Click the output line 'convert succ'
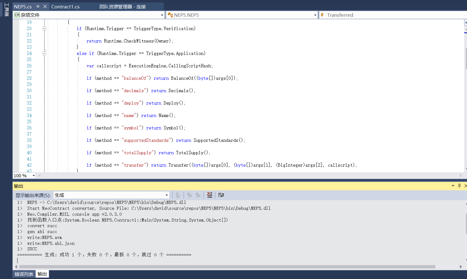The image size is (467, 279). (42, 226)
